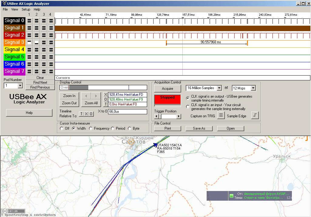311x217 pixels.
Task: Open the 16 Million Samples buffer dropdown
Action: point(219,88)
